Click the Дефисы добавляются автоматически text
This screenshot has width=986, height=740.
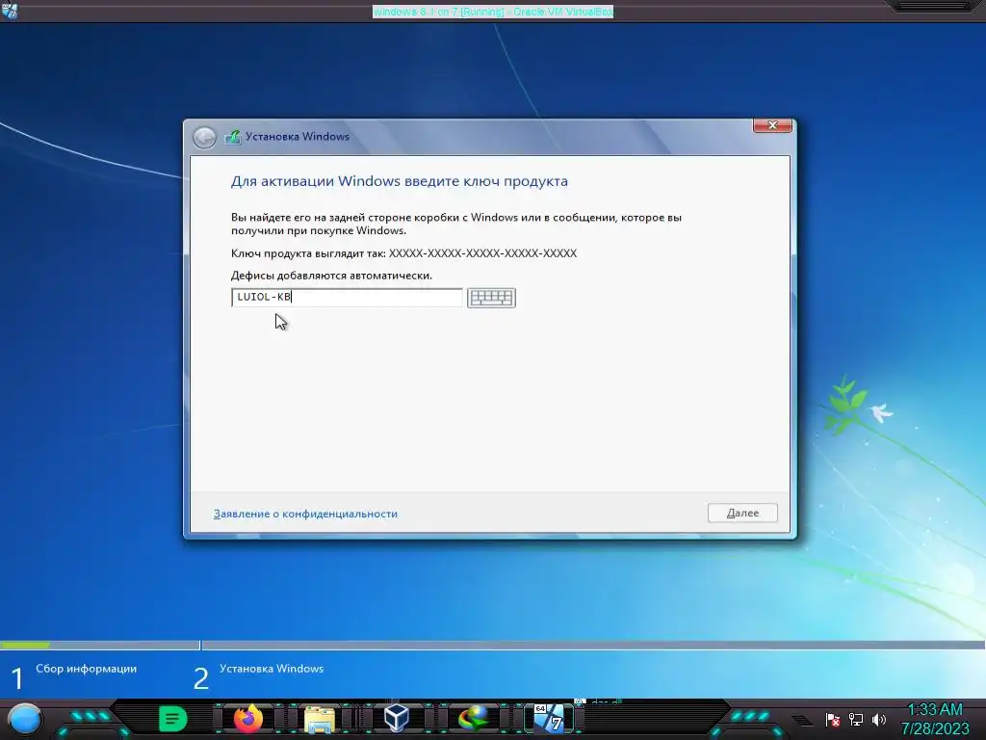331,275
